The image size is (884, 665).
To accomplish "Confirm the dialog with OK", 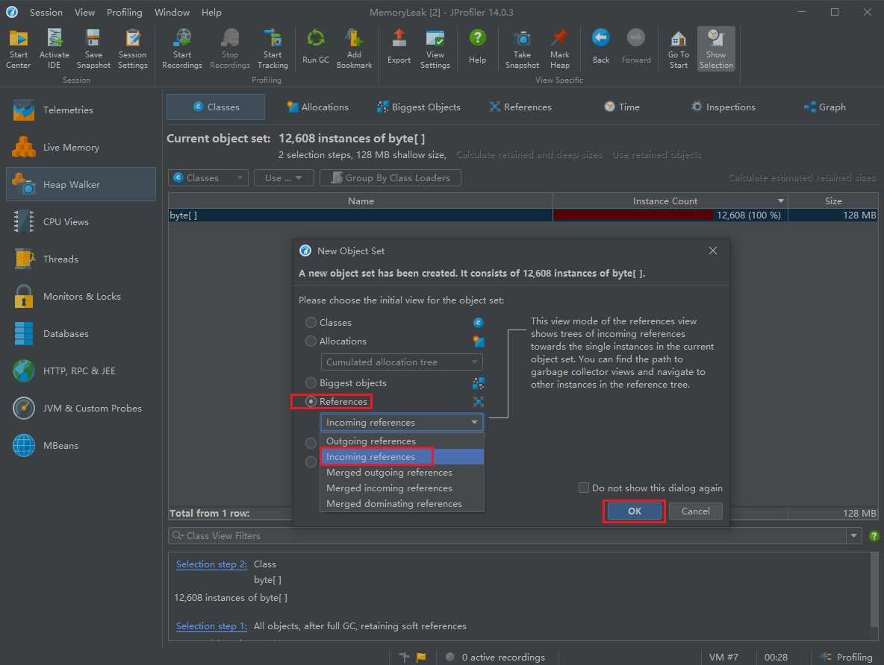I will click(x=634, y=511).
